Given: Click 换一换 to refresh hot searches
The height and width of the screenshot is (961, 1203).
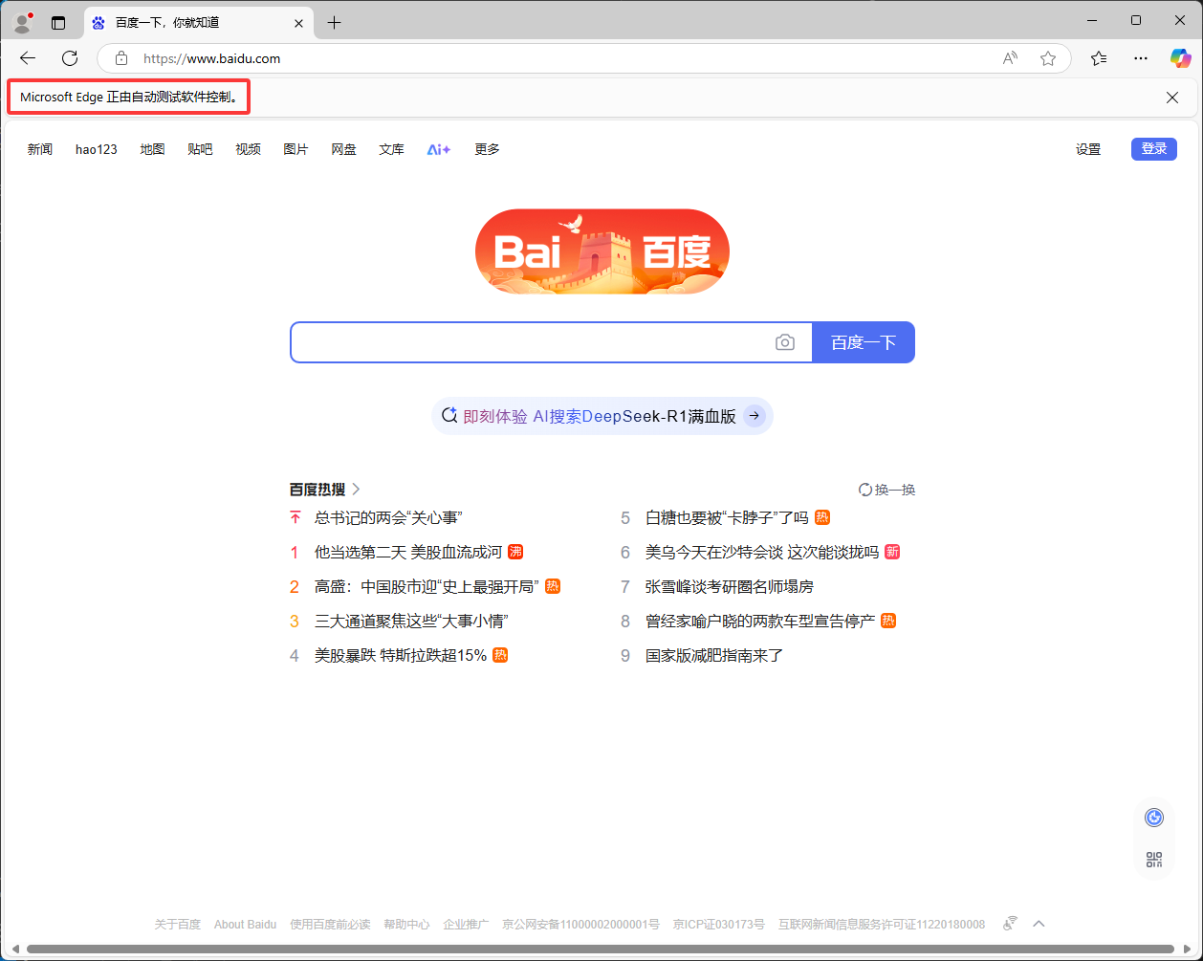Looking at the screenshot, I should [x=887, y=490].
